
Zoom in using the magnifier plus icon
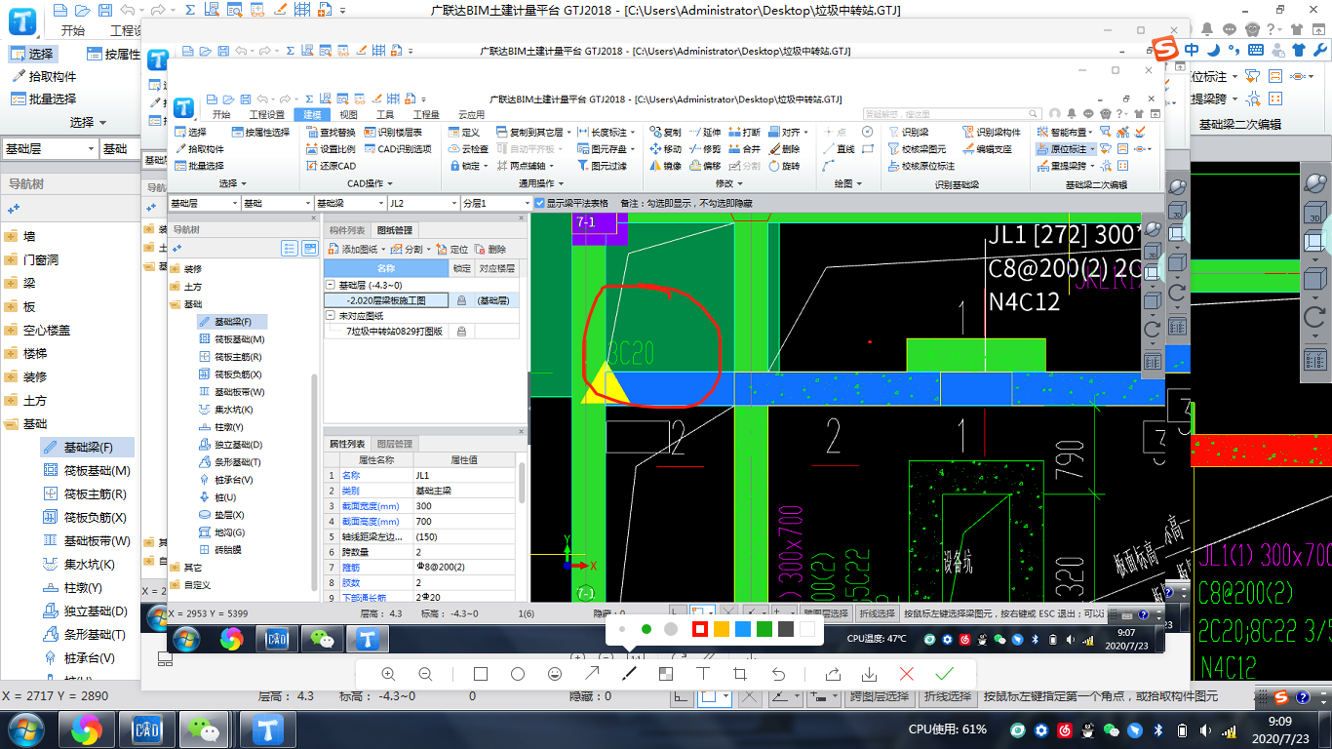(388, 674)
